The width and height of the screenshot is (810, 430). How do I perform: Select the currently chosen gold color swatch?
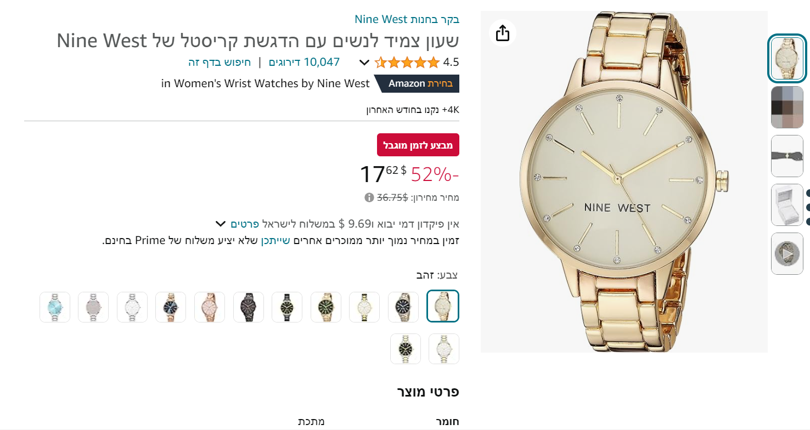[443, 306]
